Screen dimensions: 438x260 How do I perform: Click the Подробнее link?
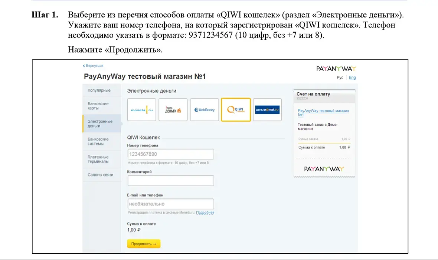pyautogui.click(x=205, y=213)
